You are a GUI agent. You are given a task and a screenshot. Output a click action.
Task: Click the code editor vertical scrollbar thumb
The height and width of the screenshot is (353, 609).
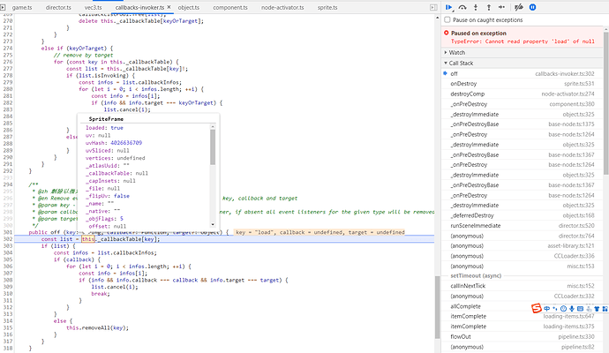[x=437, y=308]
